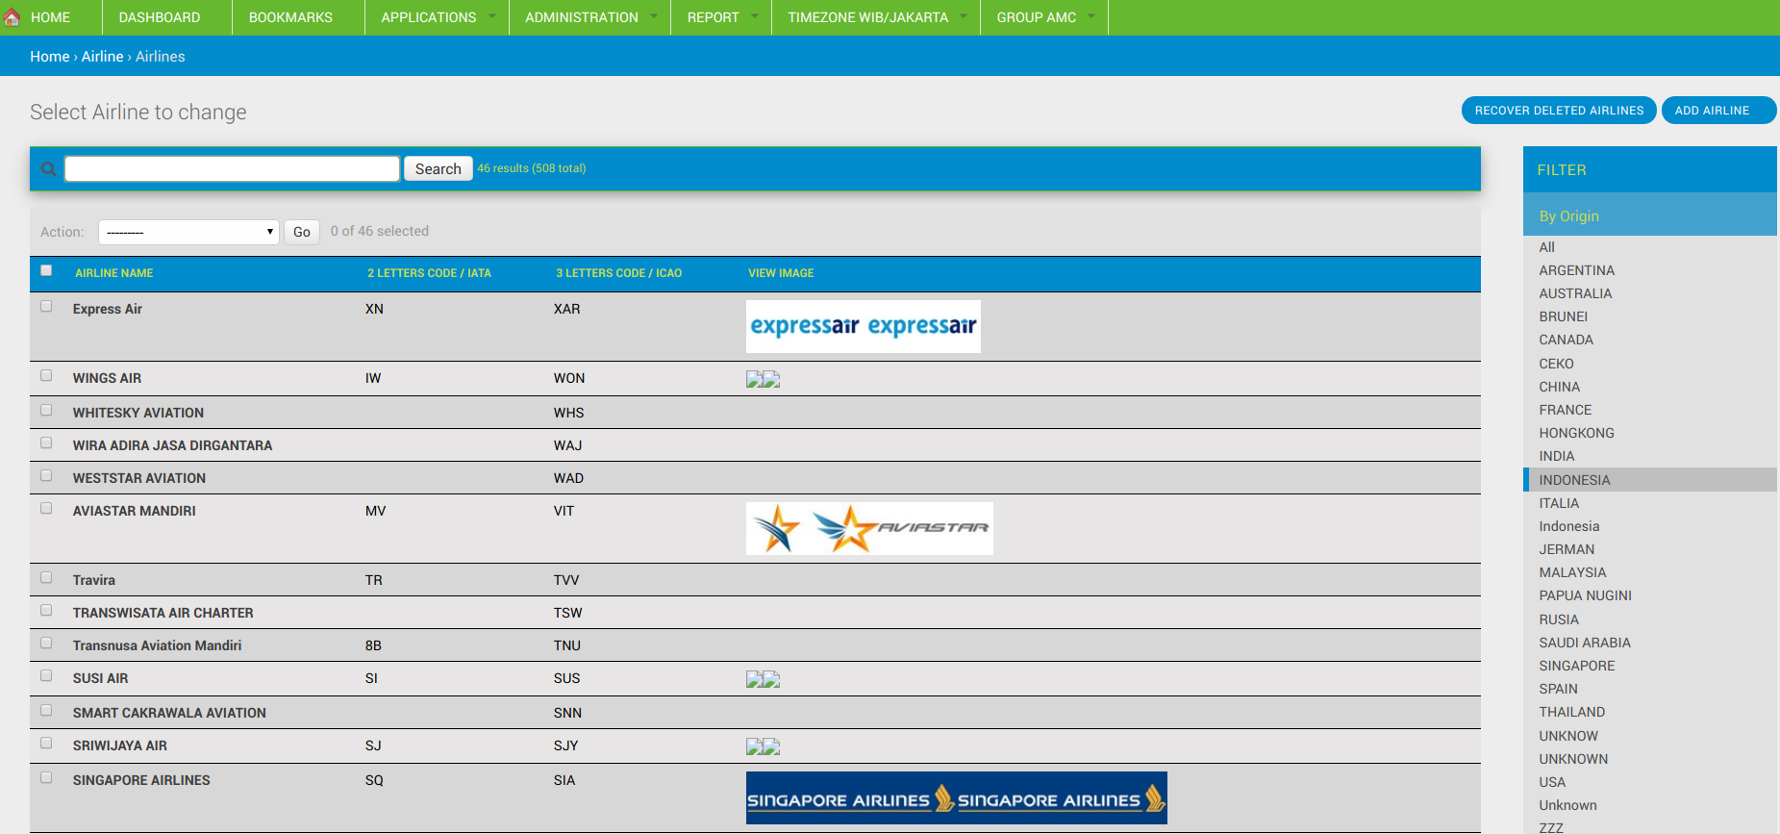
Task: Filter by origin MALAYSIA
Action: [x=1572, y=572]
